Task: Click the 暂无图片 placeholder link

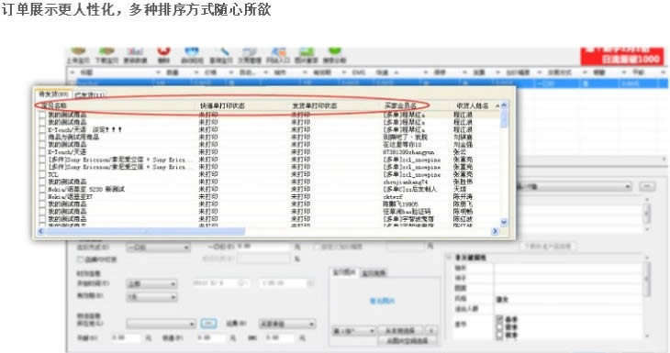Action: [x=382, y=301]
